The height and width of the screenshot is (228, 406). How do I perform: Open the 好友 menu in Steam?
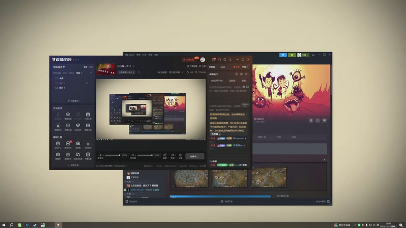(x=144, y=55)
